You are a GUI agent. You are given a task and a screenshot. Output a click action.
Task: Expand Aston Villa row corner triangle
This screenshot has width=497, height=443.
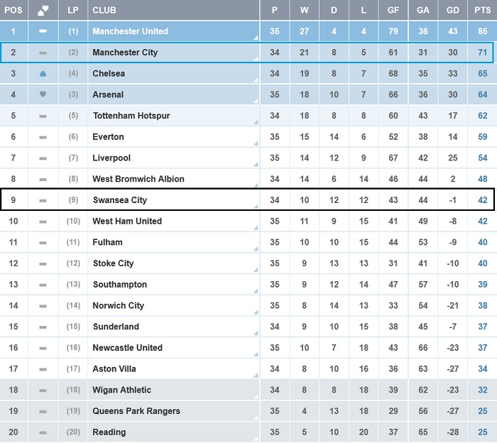[x=255, y=376]
